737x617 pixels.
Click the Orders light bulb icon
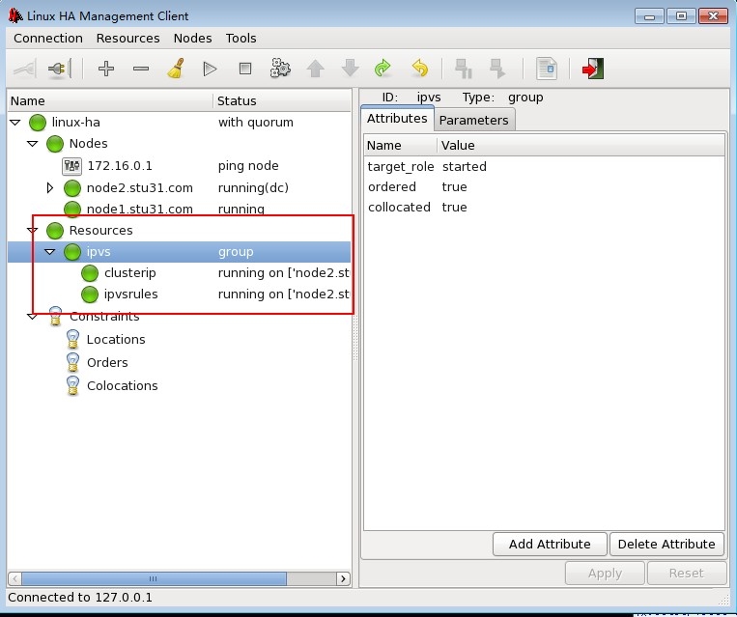tap(72, 362)
